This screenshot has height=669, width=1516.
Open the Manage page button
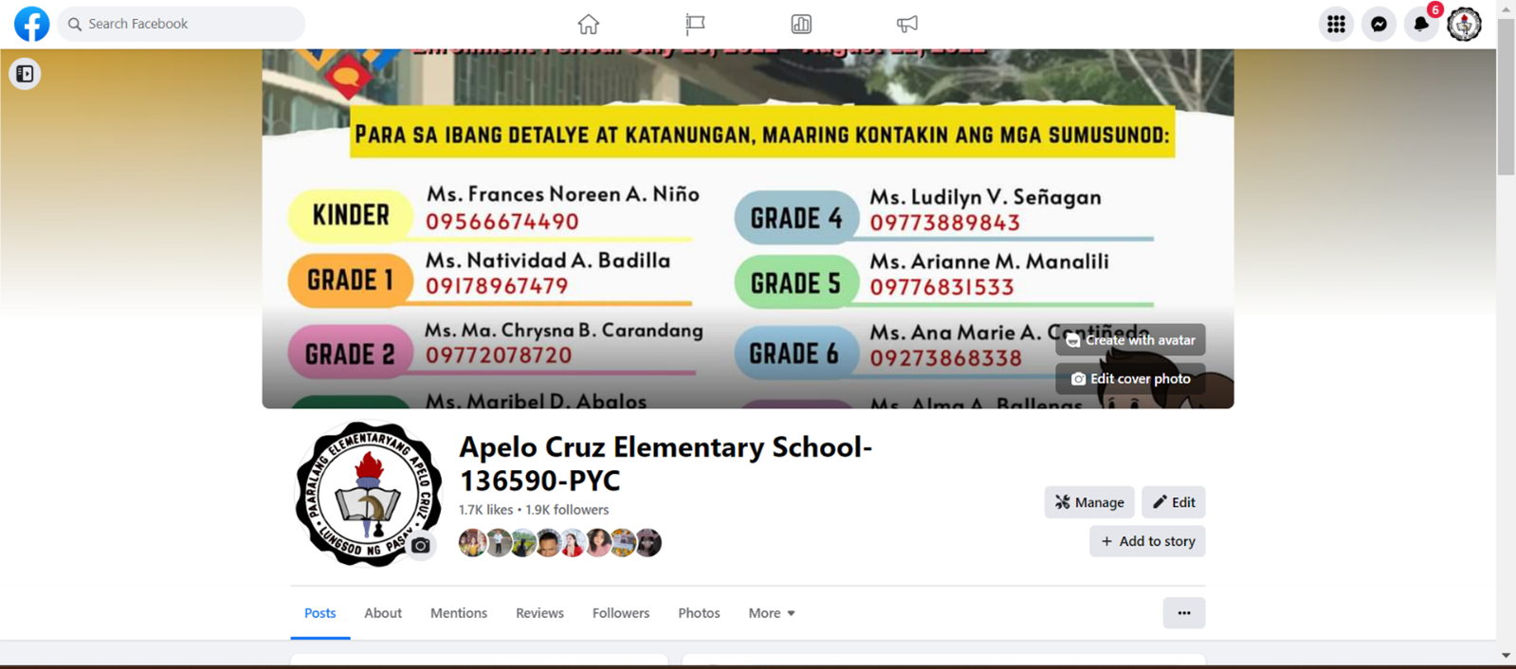click(x=1089, y=502)
